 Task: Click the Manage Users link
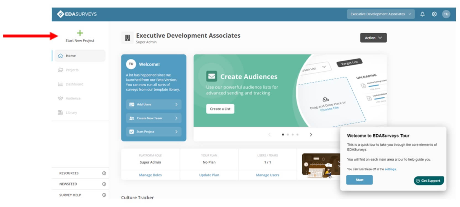pyautogui.click(x=268, y=175)
